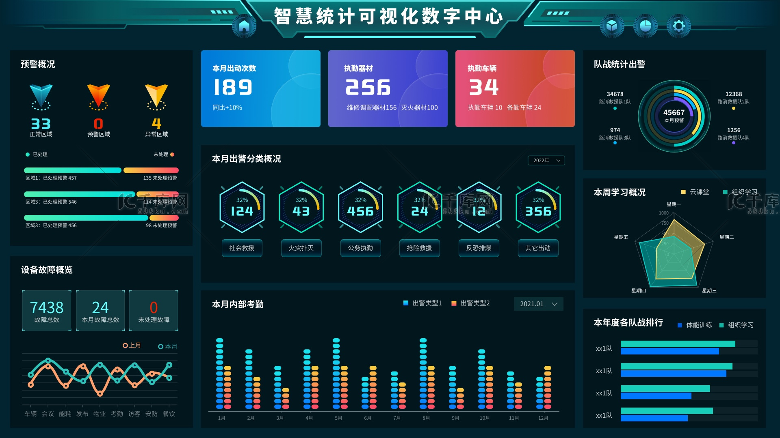Click 同比+10% text on blue card
Image resolution: width=780 pixels, height=438 pixels.
pyautogui.click(x=227, y=108)
